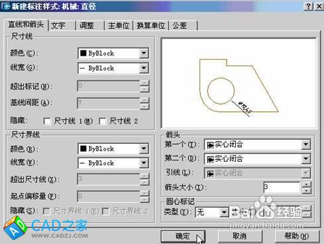Click the 尺寸线 颜色 black swatch

pyautogui.click(x=83, y=53)
